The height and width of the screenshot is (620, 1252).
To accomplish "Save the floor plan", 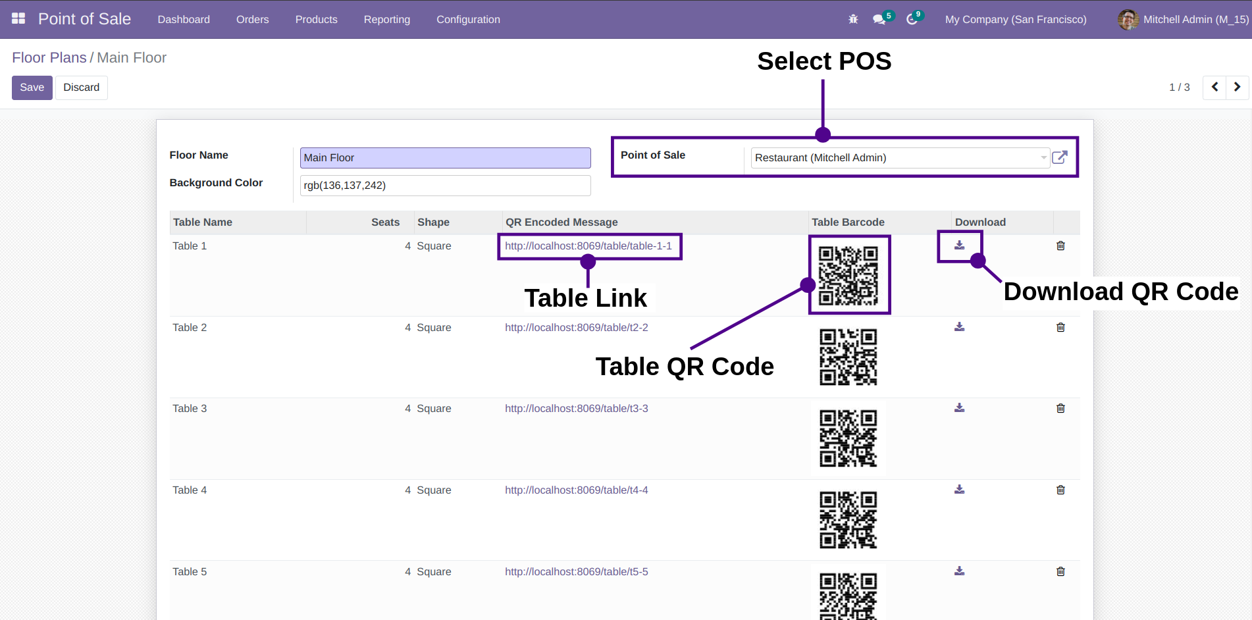I will click(x=32, y=88).
